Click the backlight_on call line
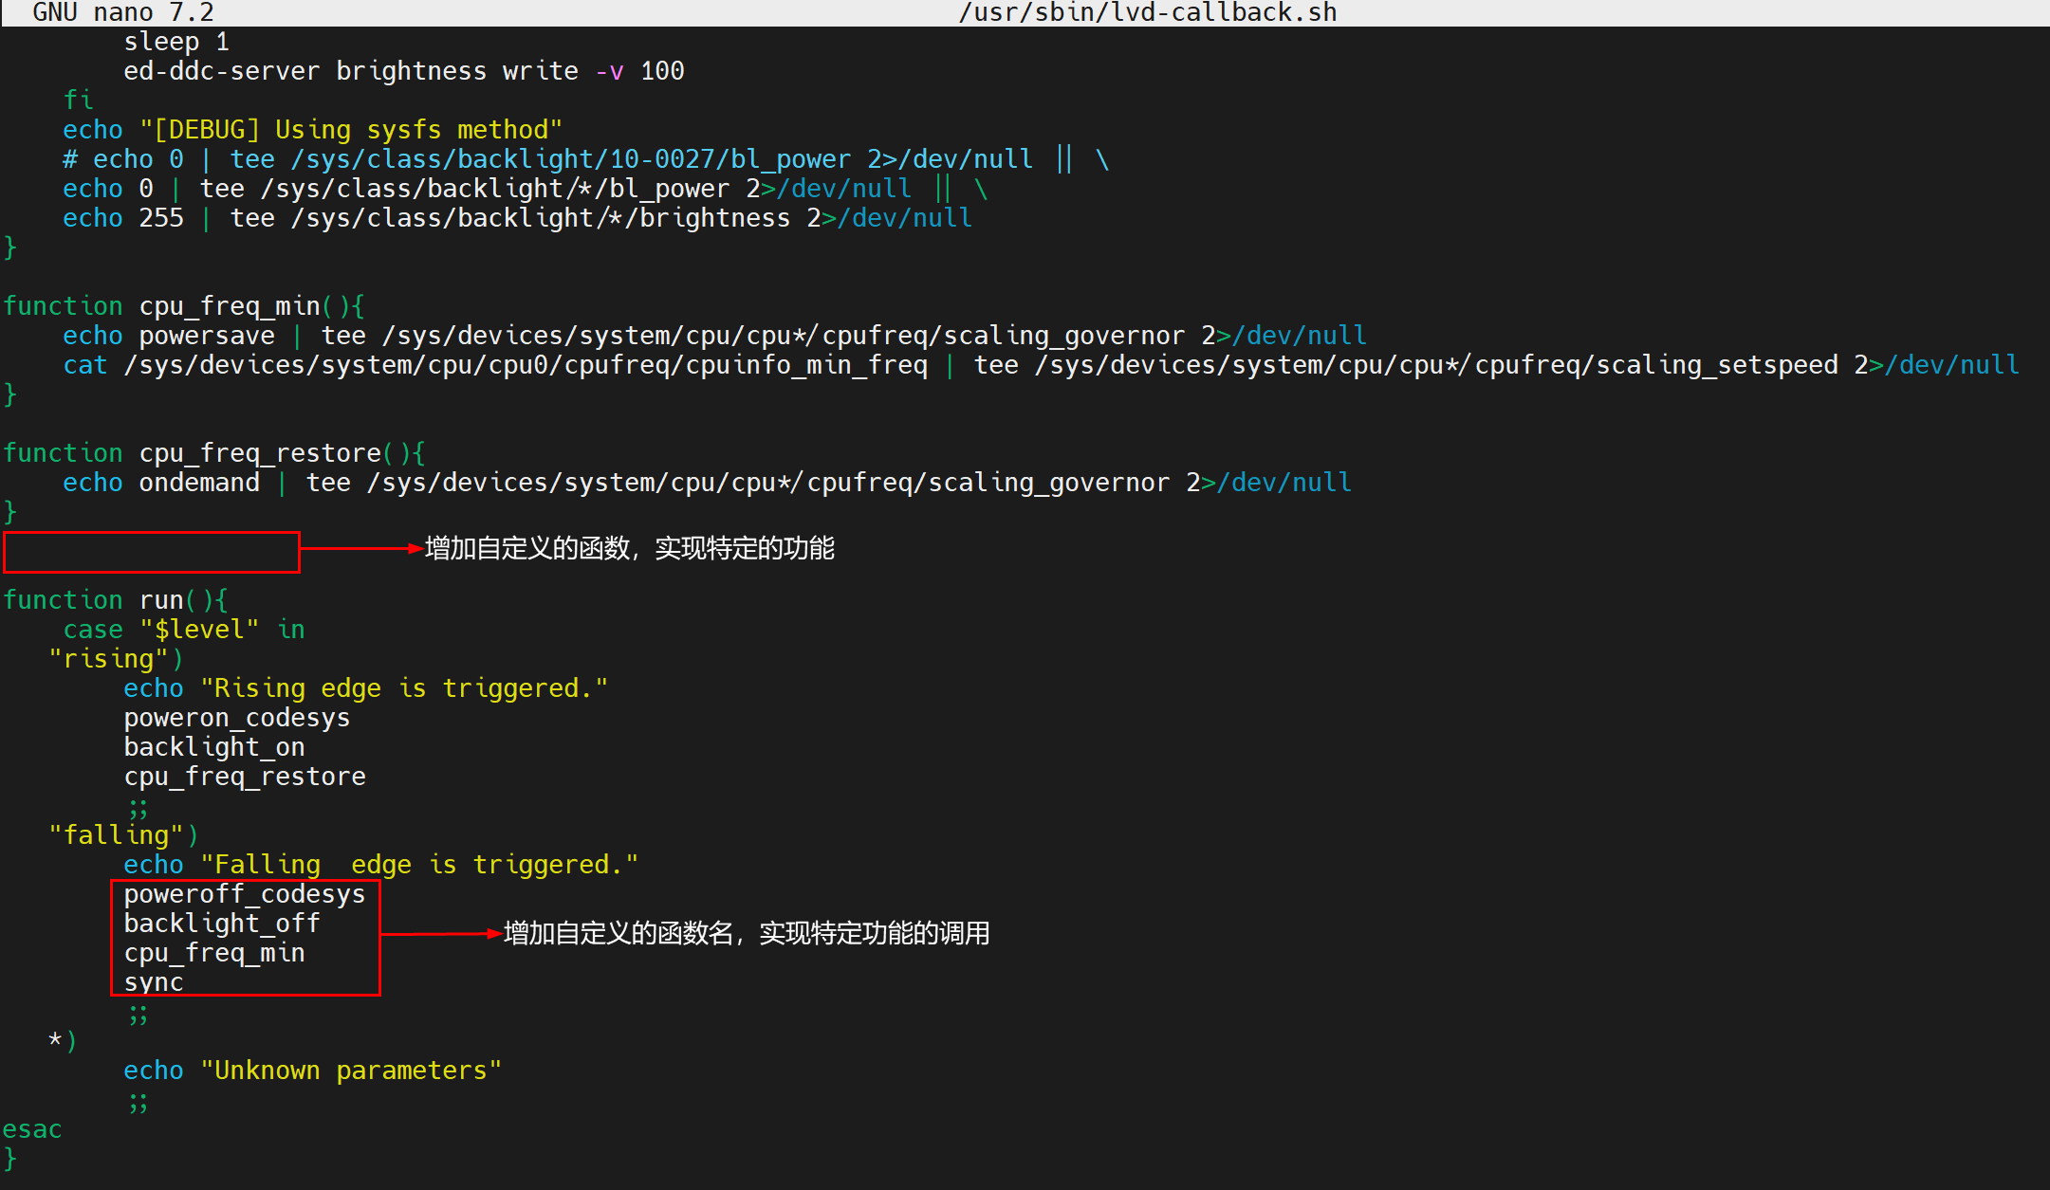Viewport: 2050px width, 1190px height. [213, 747]
